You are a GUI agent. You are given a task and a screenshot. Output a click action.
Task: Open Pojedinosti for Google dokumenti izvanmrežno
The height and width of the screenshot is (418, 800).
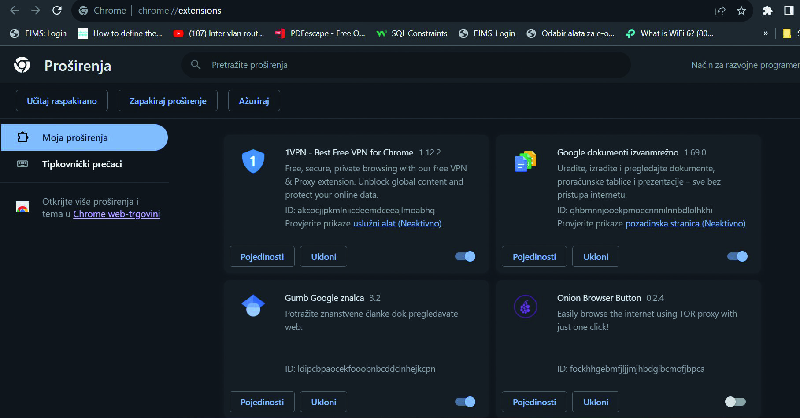[534, 256]
